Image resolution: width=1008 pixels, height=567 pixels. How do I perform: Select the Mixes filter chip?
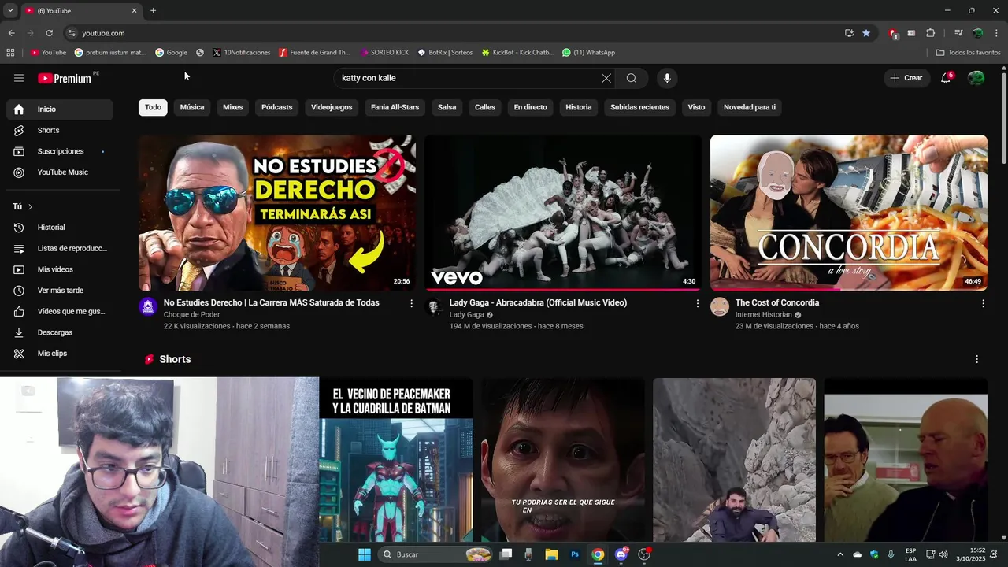[x=233, y=107]
